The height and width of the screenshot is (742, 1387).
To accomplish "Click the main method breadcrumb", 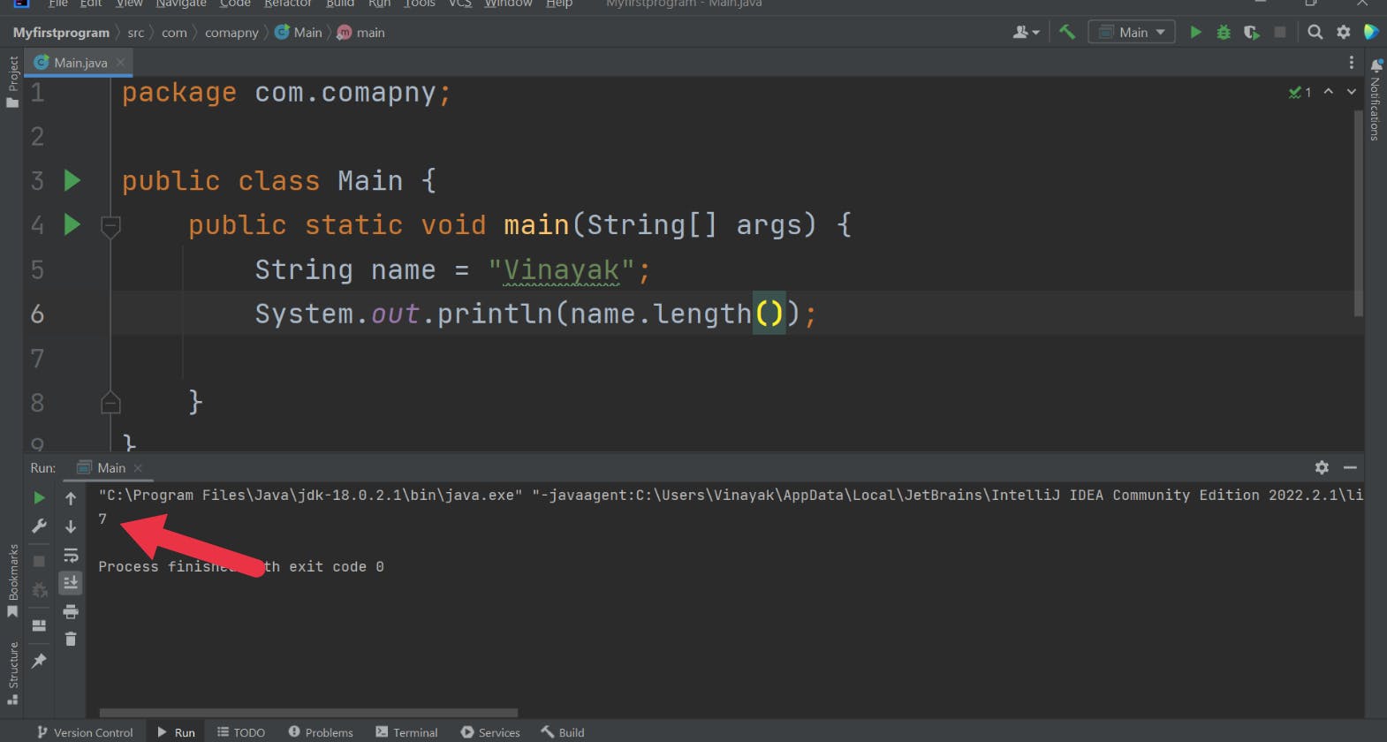I will point(360,33).
